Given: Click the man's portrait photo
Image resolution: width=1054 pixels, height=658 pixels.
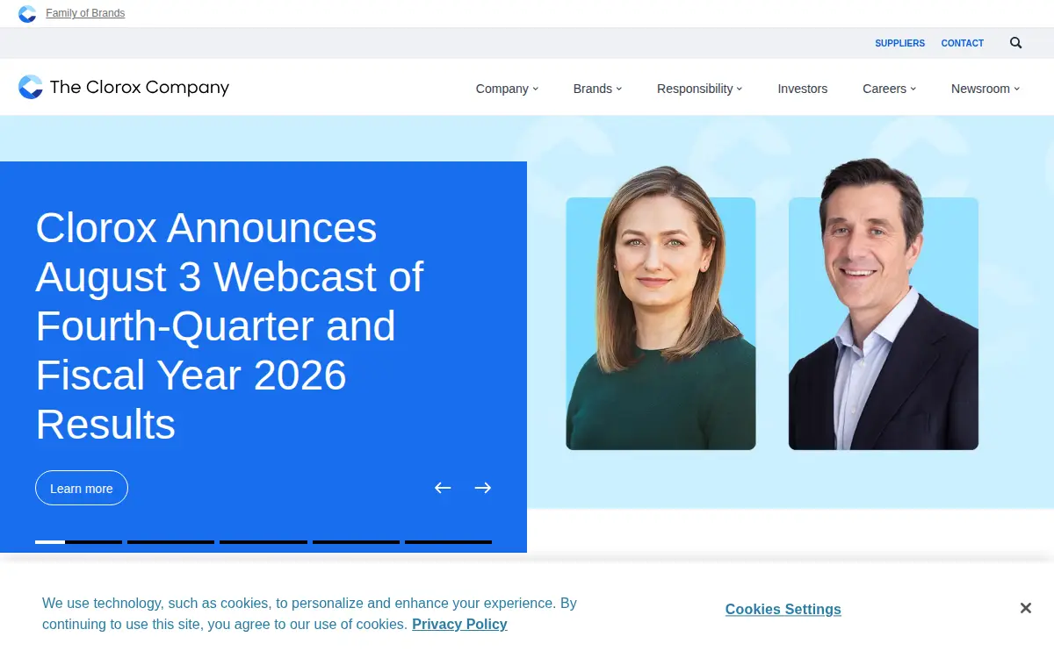Looking at the screenshot, I should click(x=884, y=304).
